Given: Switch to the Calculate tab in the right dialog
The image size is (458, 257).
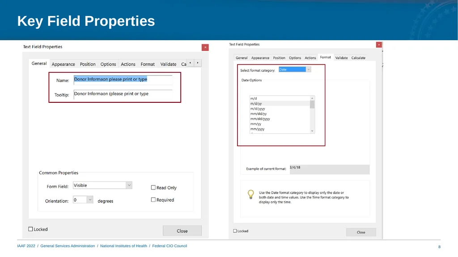Looking at the screenshot, I should pyautogui.click(x=358, y=58).
